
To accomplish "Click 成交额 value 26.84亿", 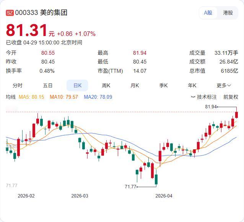I will coord(229,62).
